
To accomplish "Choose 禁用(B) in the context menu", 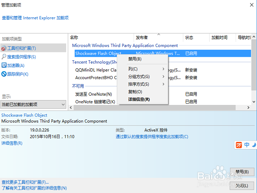I will tap(143, 59).
